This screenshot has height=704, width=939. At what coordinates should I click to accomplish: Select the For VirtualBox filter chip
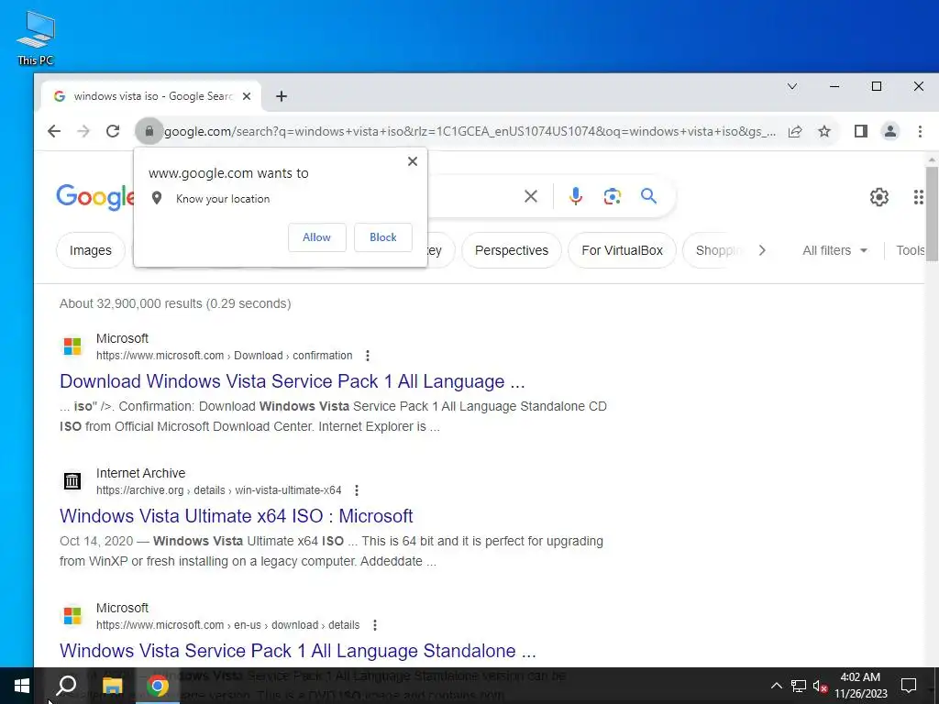623,250
